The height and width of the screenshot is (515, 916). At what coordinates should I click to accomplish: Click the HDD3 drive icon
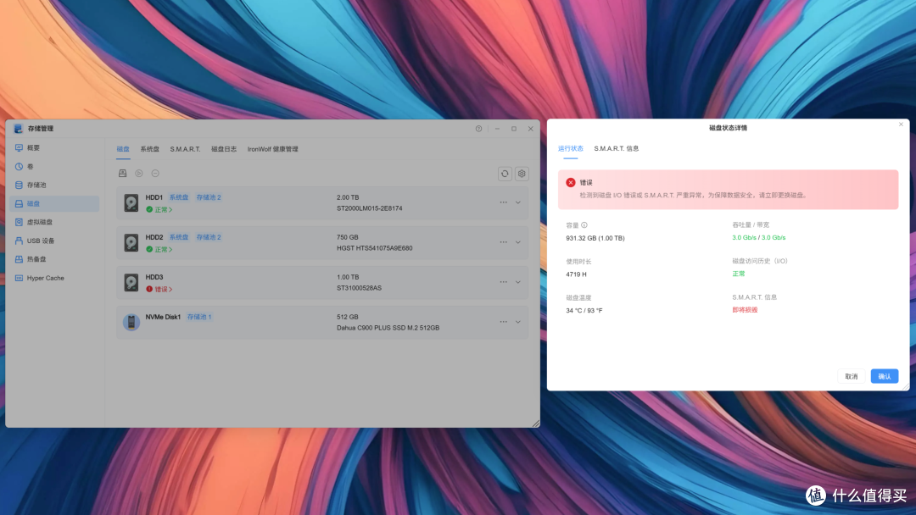point(131,282)
